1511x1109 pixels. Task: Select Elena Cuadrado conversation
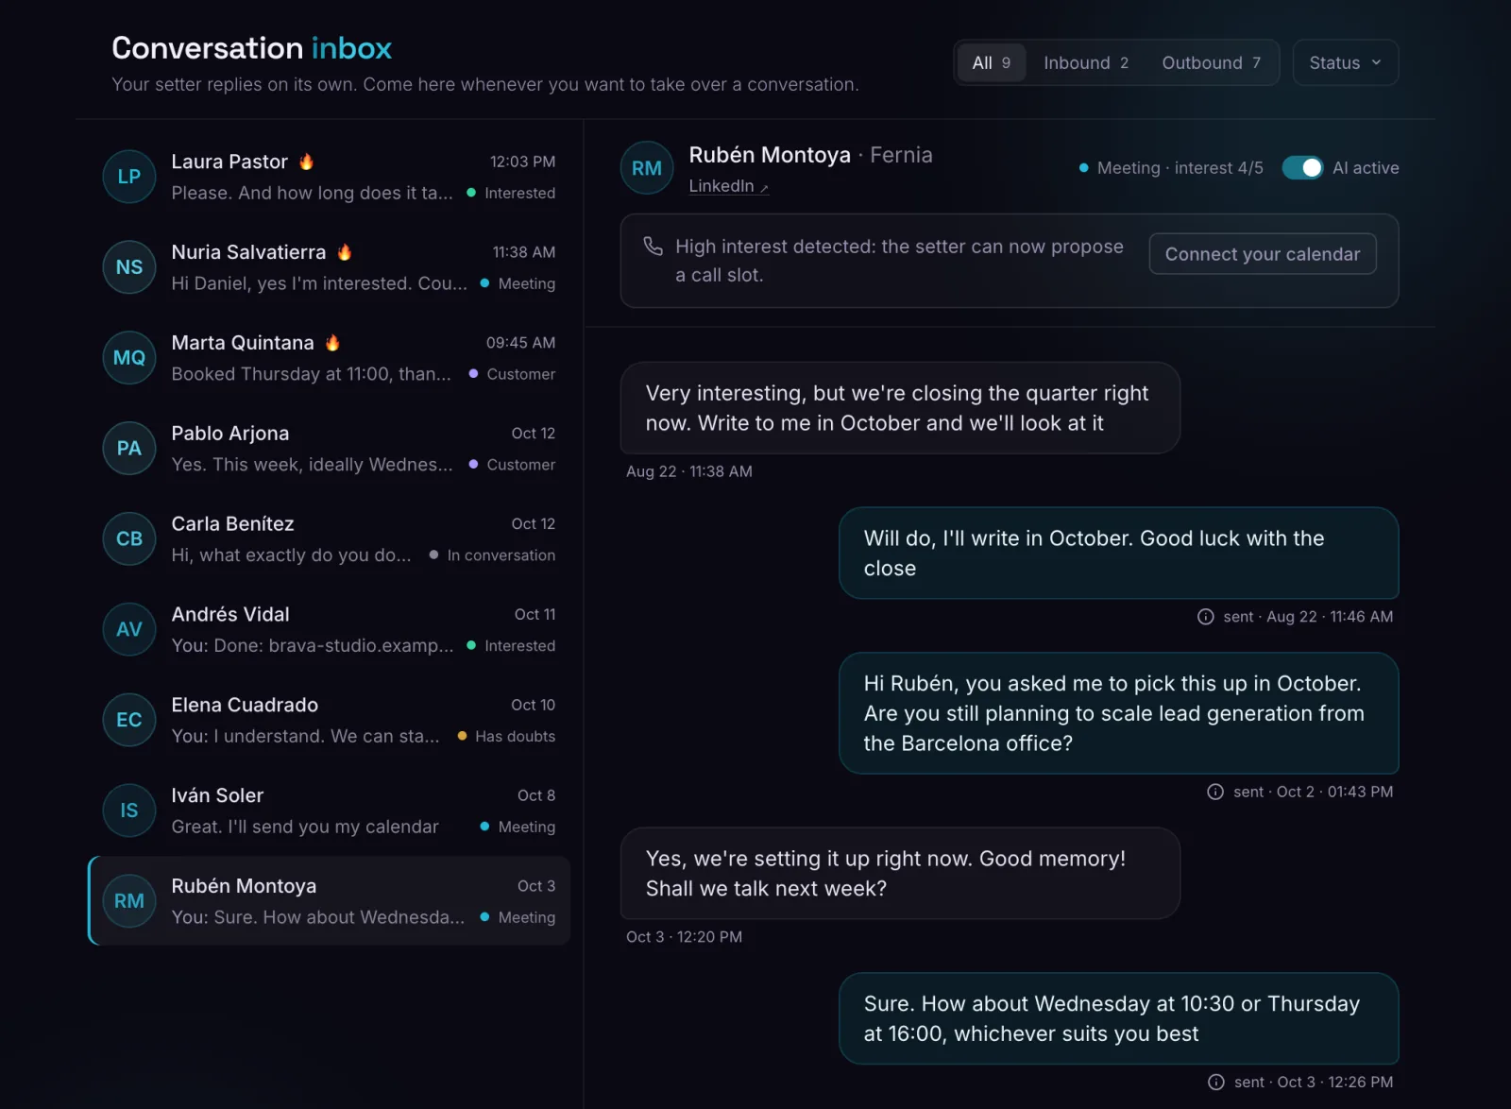point(329,720)
